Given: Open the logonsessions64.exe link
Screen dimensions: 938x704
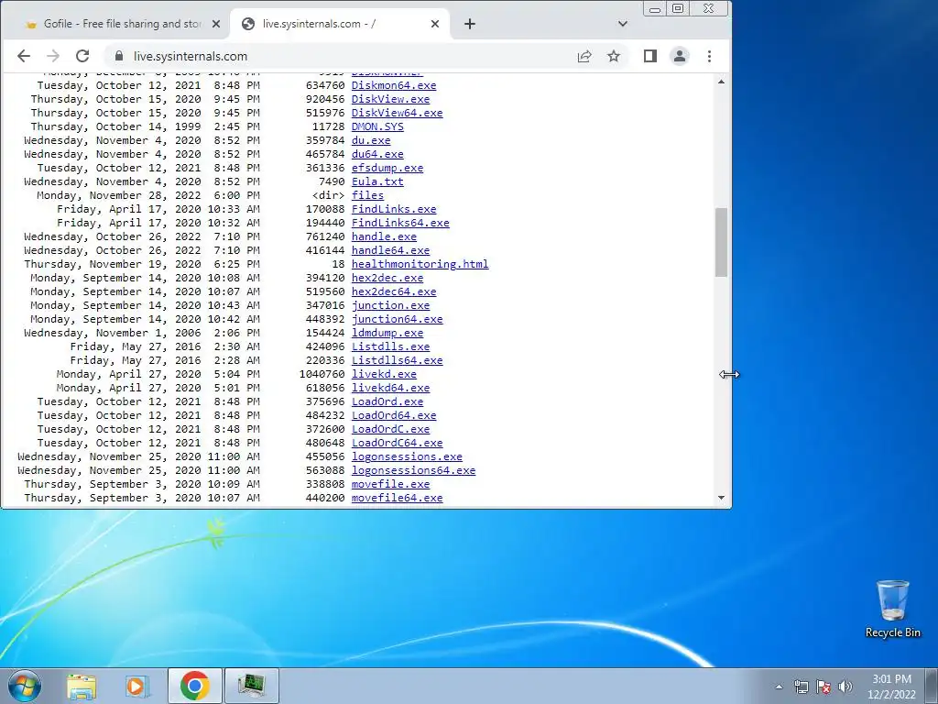Looking at the screenshot, I should [413, 470].
